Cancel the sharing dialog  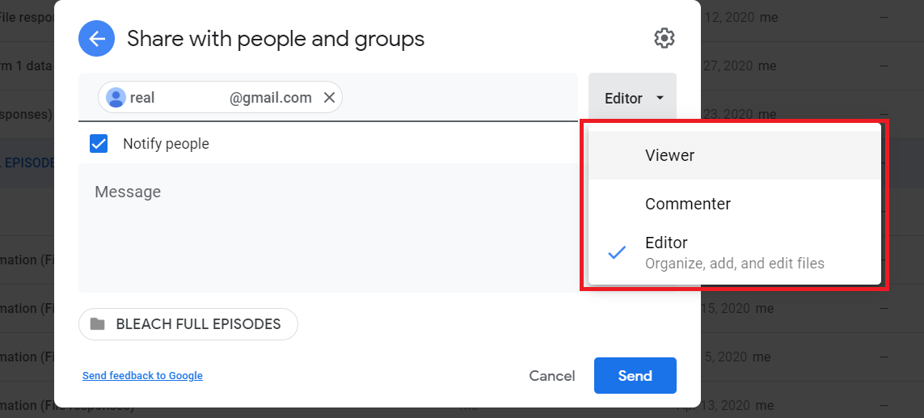[551, 376]
